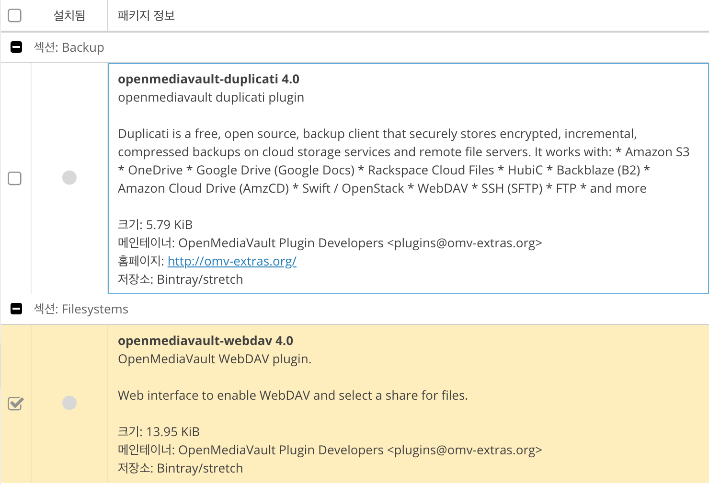Open the http://omv-extras.org/ homepage link
709x485 pixels.
[x=232, y=261]
